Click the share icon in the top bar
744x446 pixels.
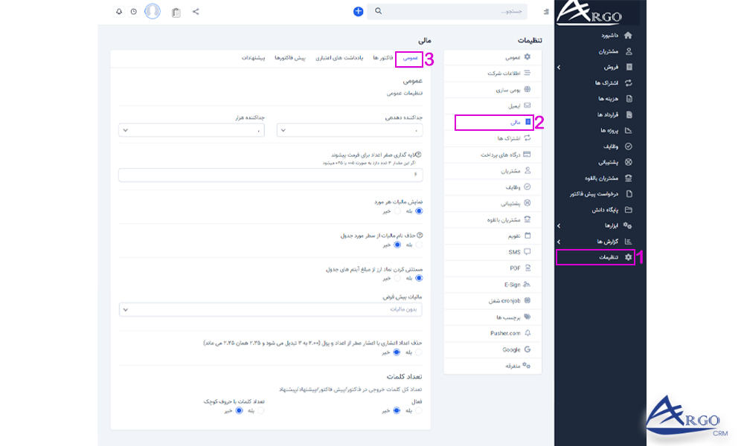tap(195, 11)
